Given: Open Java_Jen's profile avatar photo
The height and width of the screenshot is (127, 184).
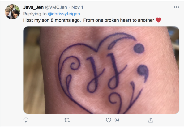Looking at the screenshot, I should coord(12,12).
